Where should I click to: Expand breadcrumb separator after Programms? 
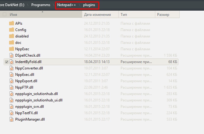tap(54, 5)
